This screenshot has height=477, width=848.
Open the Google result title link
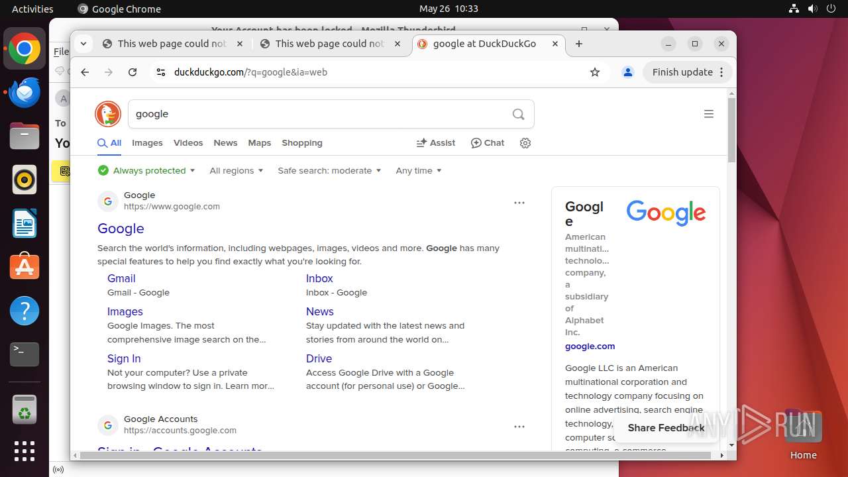121,229
